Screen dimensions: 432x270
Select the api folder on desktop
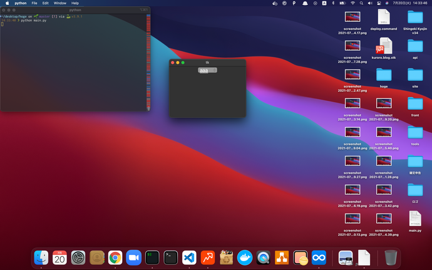[x=415, y=46]
